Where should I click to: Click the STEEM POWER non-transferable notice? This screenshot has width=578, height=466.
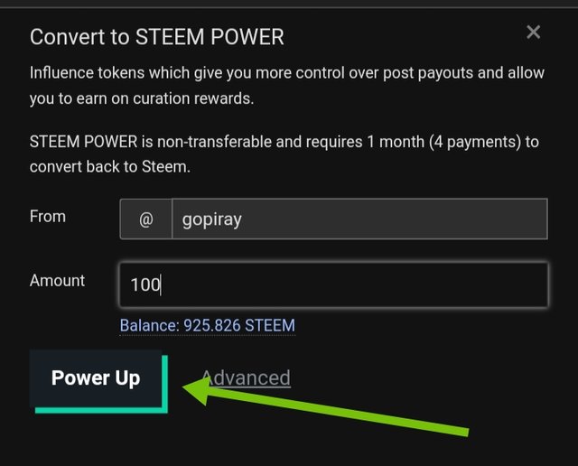(x=283, y=142)
